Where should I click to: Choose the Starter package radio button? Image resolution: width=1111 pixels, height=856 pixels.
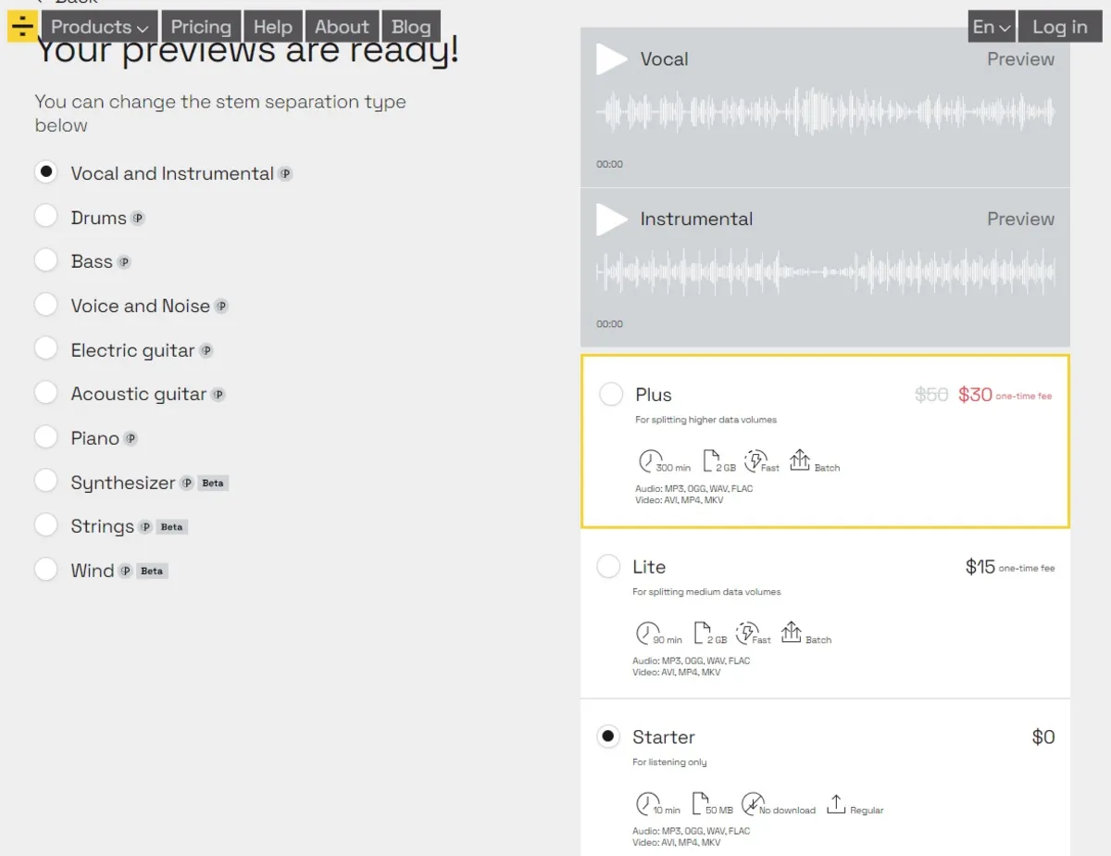(x=608, y=736)
